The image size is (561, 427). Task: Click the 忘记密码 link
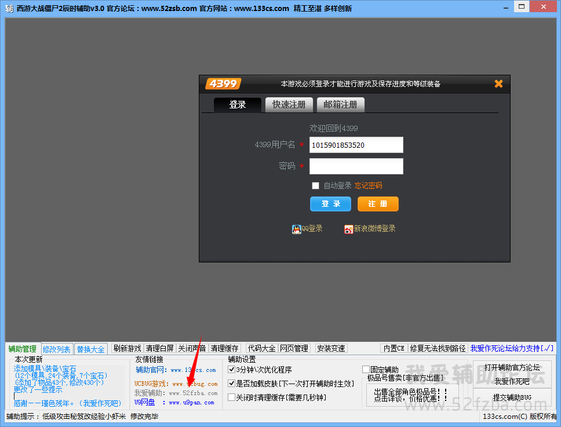368,186
